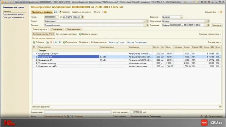226x127 pixels.
Task: Click the Сумма НДС column header
Action: coord(209,47)
